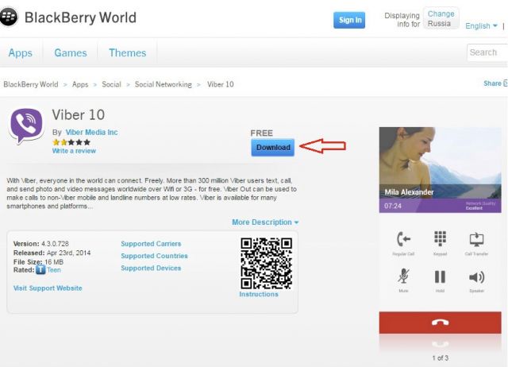
Task: Click the Keypad icon in screenshot
Action: [440, 238]
